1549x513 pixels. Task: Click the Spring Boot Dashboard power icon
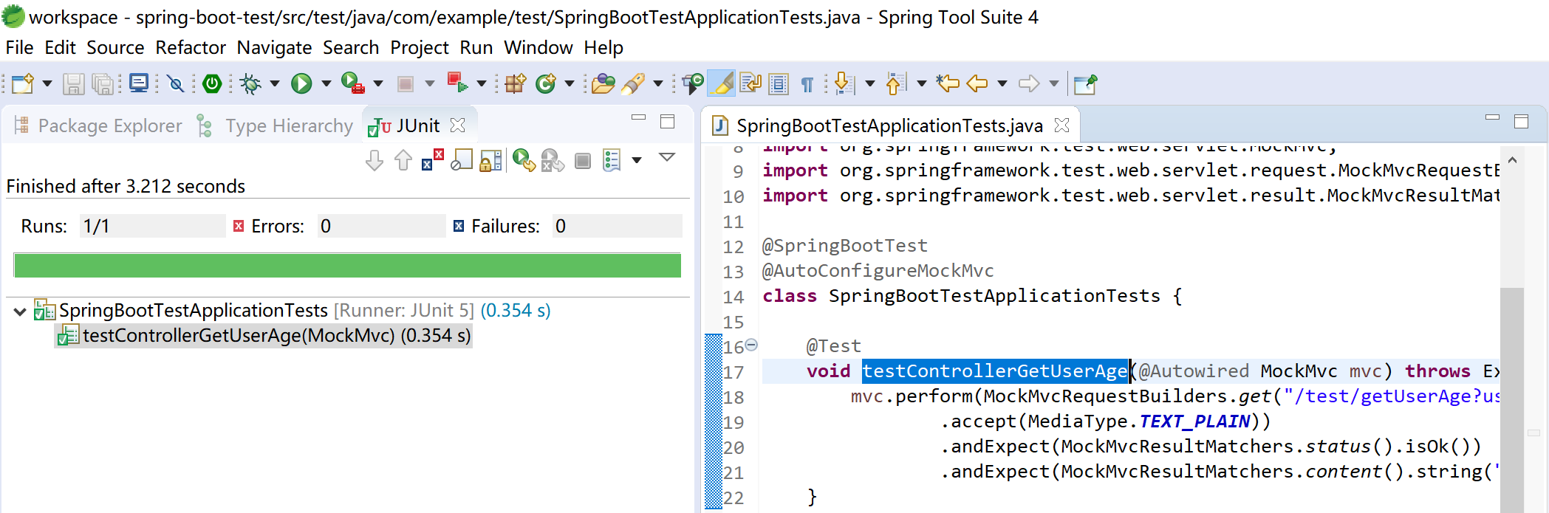click(212, 84)
